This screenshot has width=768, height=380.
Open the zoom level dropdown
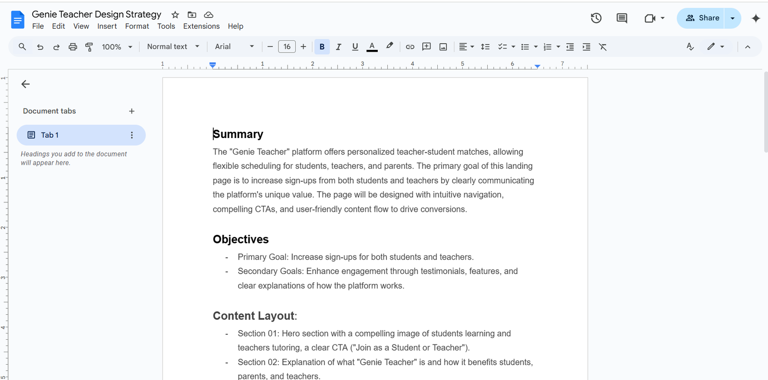tap(117, 46)
